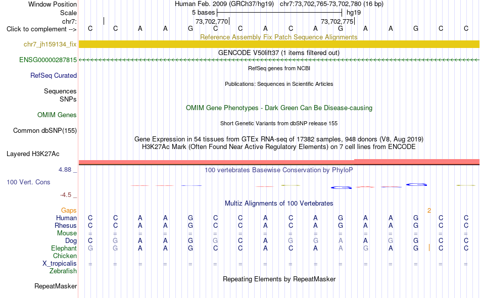The height and width of the screenshot is (298, 480).
Task: Click the Window Position coordinates chr7:73,702,765-73,702,780
Action: pyautogui.click(x=331, y=4)
